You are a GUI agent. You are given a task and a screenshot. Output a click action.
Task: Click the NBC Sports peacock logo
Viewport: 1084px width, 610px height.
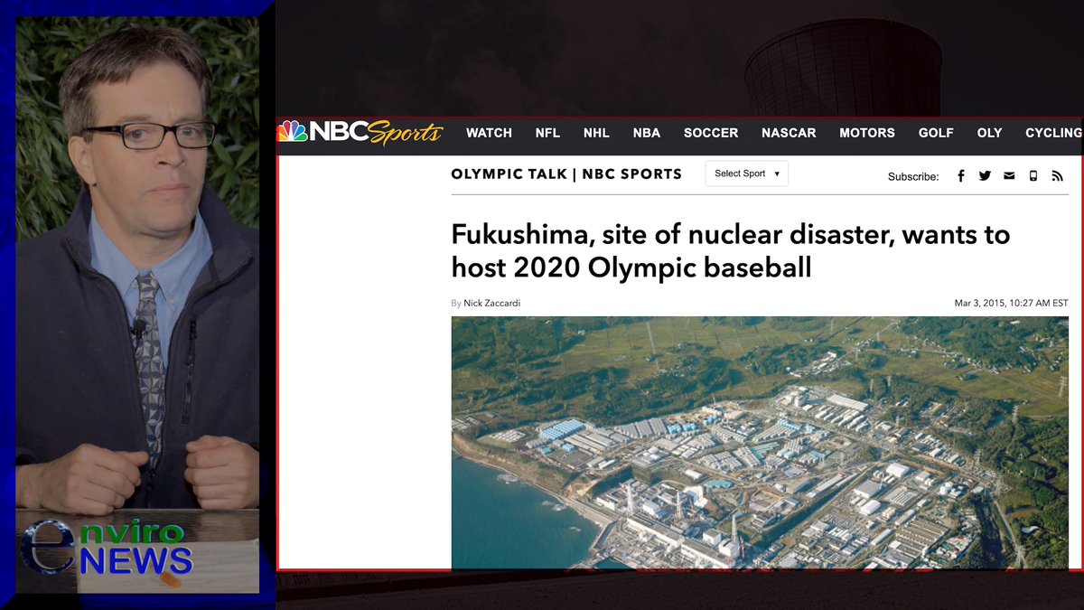[291, 132]
